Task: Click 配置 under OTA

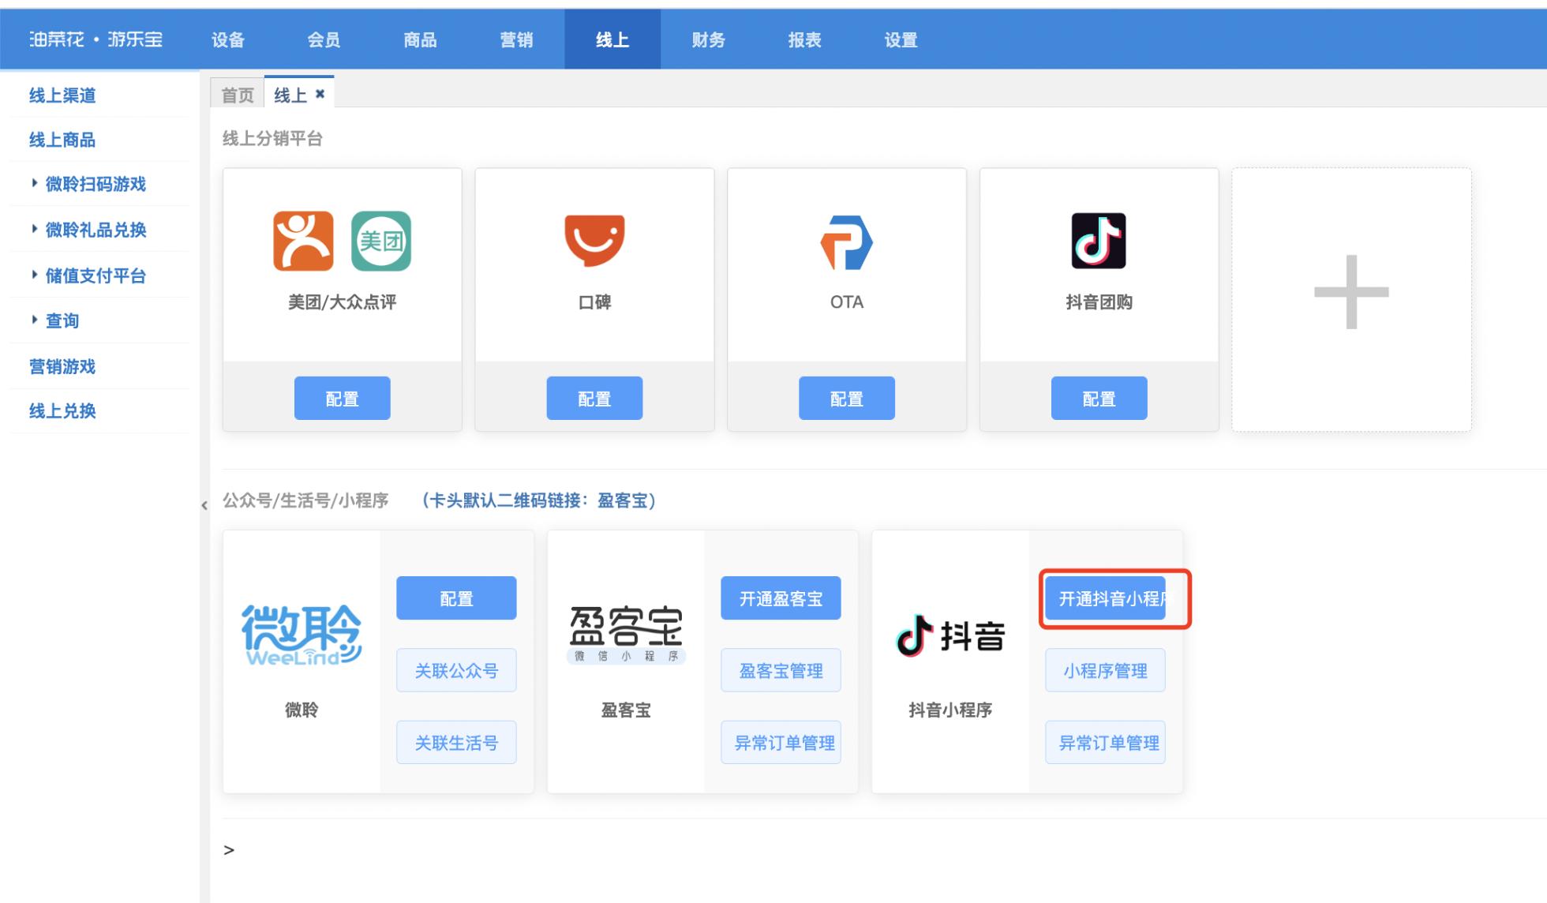Action: click(x=847, y=398)
